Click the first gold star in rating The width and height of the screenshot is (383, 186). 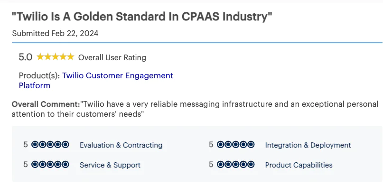pos(40,57)
